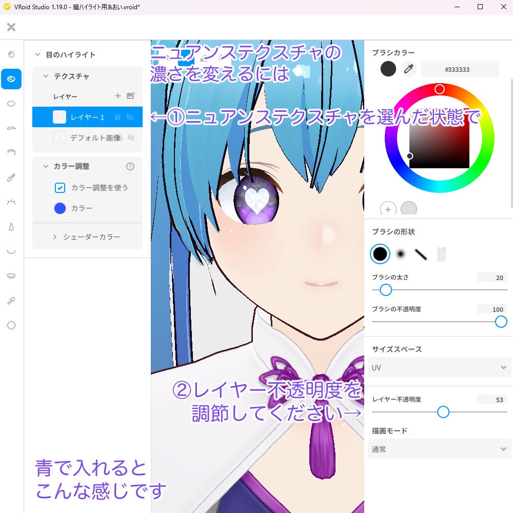The height and width of the screenshot is (513, 513).
Task: Open the 描画モード dropdown showing 通常
Action: coord(439,449)
